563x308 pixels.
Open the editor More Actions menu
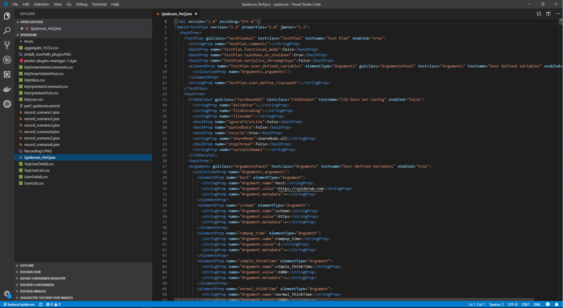coord(557,14)
